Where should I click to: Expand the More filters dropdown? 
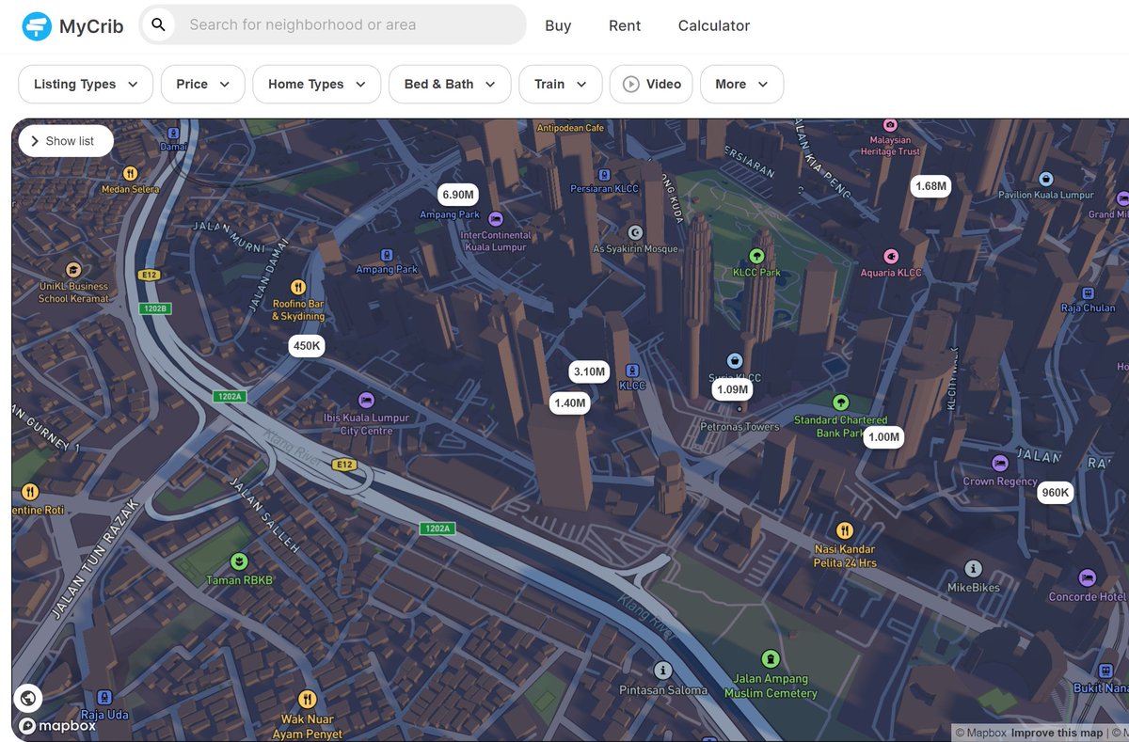pyautogui.click(x=742, y=84)
